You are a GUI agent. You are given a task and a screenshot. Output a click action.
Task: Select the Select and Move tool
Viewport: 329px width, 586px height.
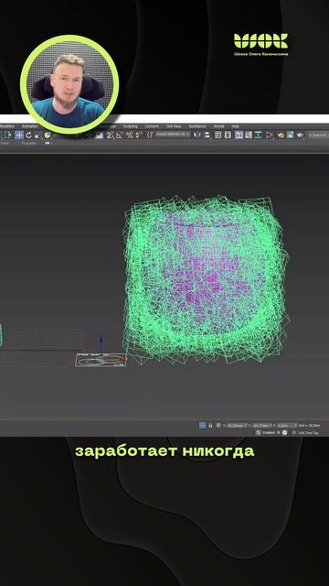pyautogui.click(x=19, y=136)
